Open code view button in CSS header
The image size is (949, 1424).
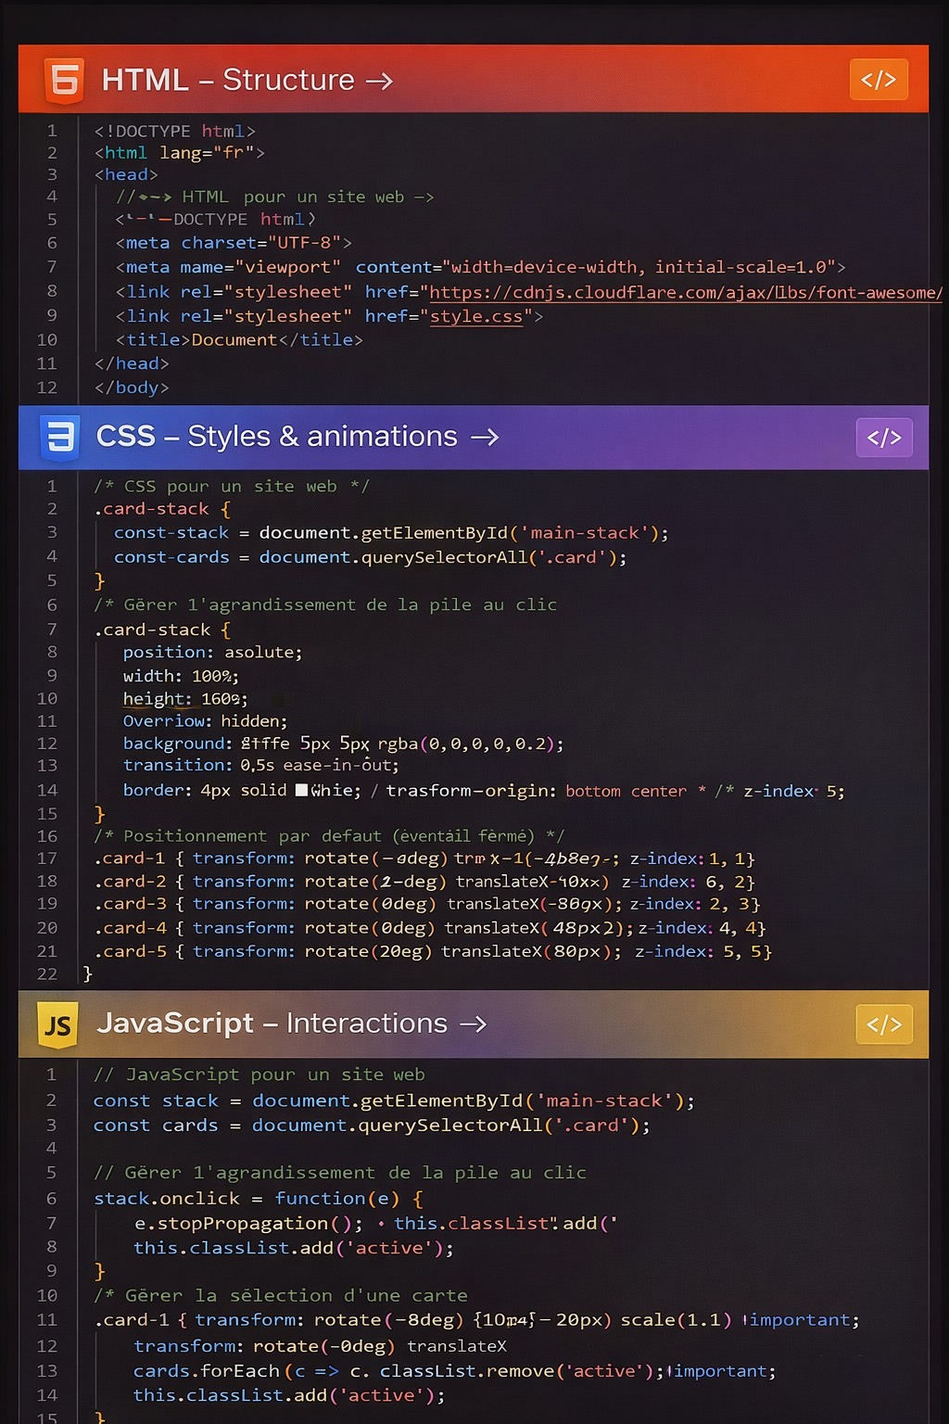[884, 438]
